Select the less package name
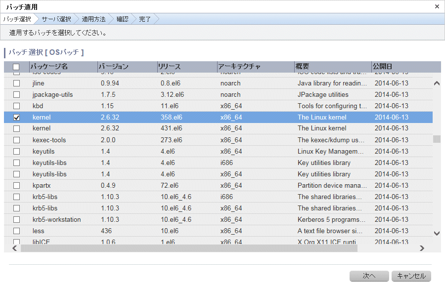This screenshot has width=445, height=287. pyautogui.click(x=38, y=231)
